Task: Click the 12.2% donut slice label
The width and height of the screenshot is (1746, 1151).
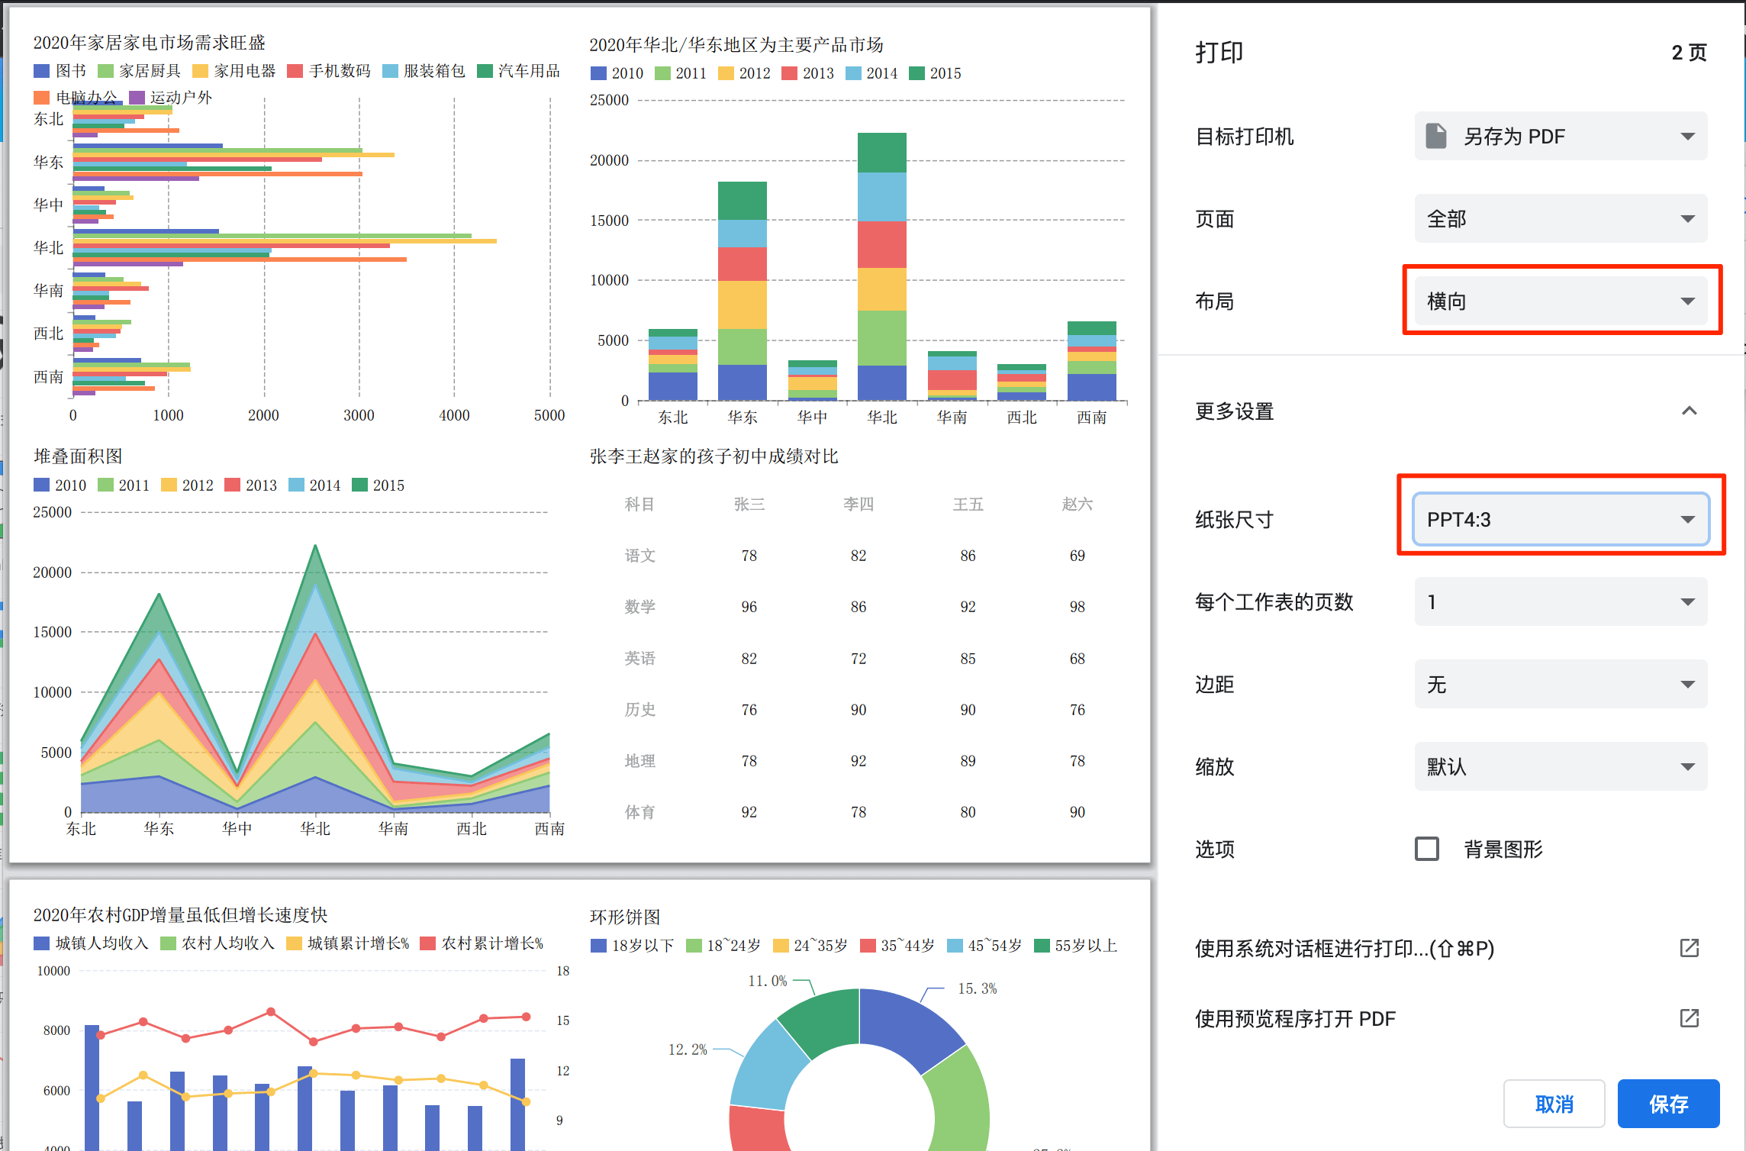Action: tap(688, 1049)
